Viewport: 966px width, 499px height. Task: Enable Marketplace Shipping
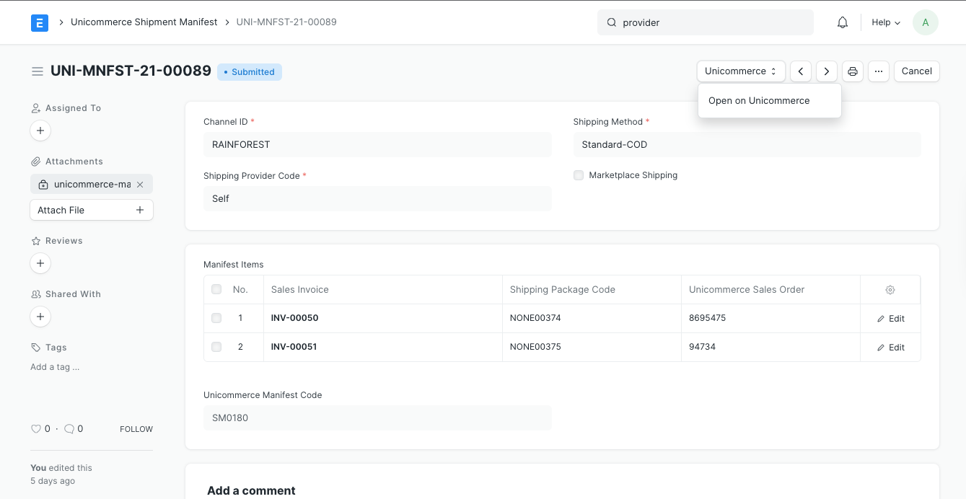[x=579, y=175]
